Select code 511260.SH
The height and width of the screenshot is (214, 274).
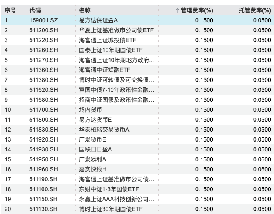pos(43,50)
